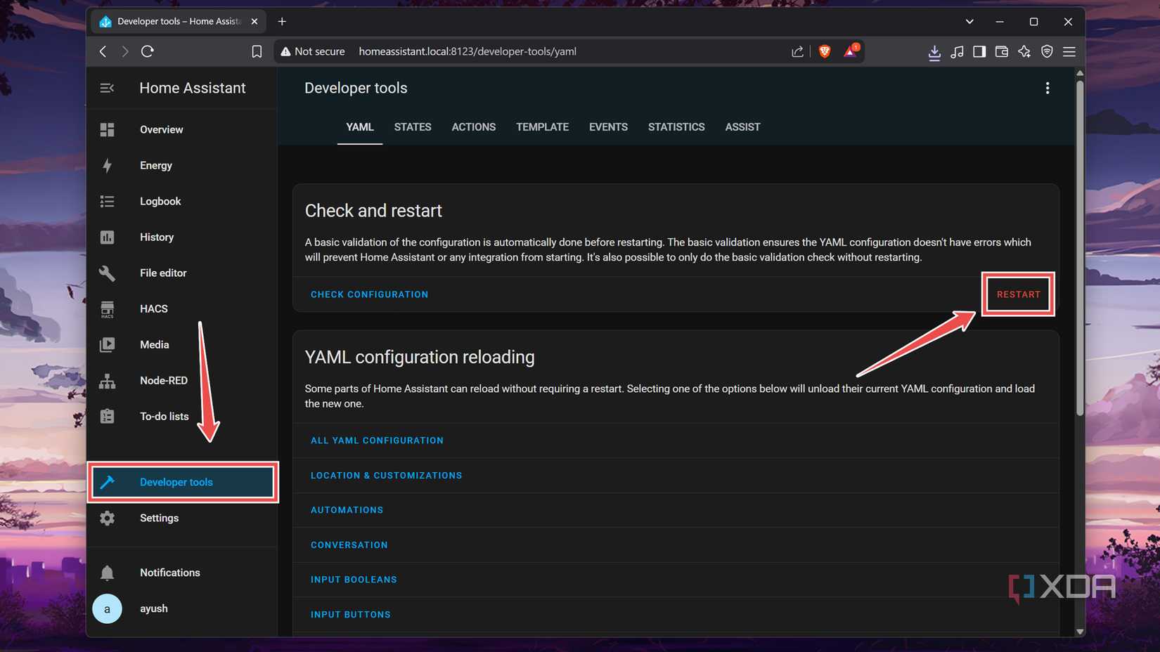This screenshot has height=652, width=1160.
Task: Open Node-RED in the sidebar
Action: (x=163, y=381)
